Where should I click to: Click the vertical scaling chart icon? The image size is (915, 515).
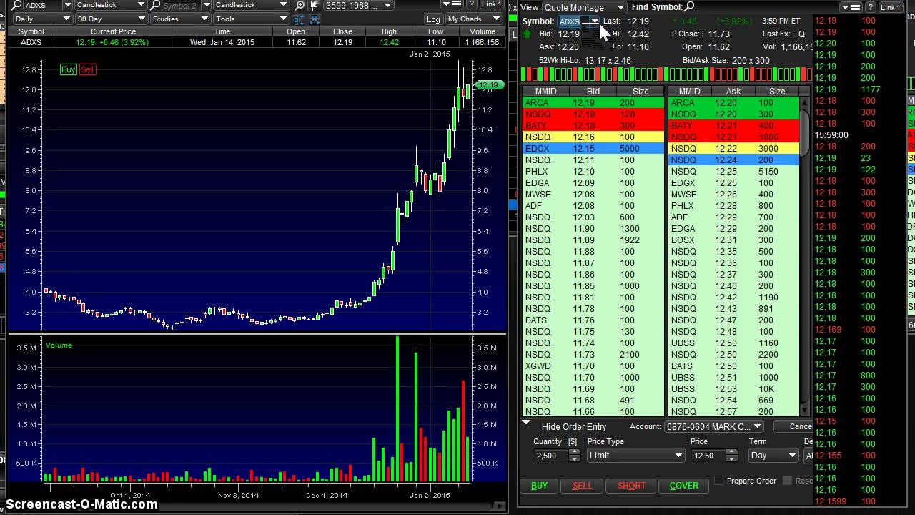pyautogui.click(x=299, y=19)
